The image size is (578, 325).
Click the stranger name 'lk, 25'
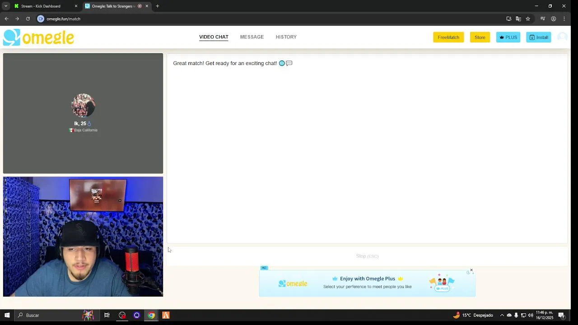tap(80, 123)
